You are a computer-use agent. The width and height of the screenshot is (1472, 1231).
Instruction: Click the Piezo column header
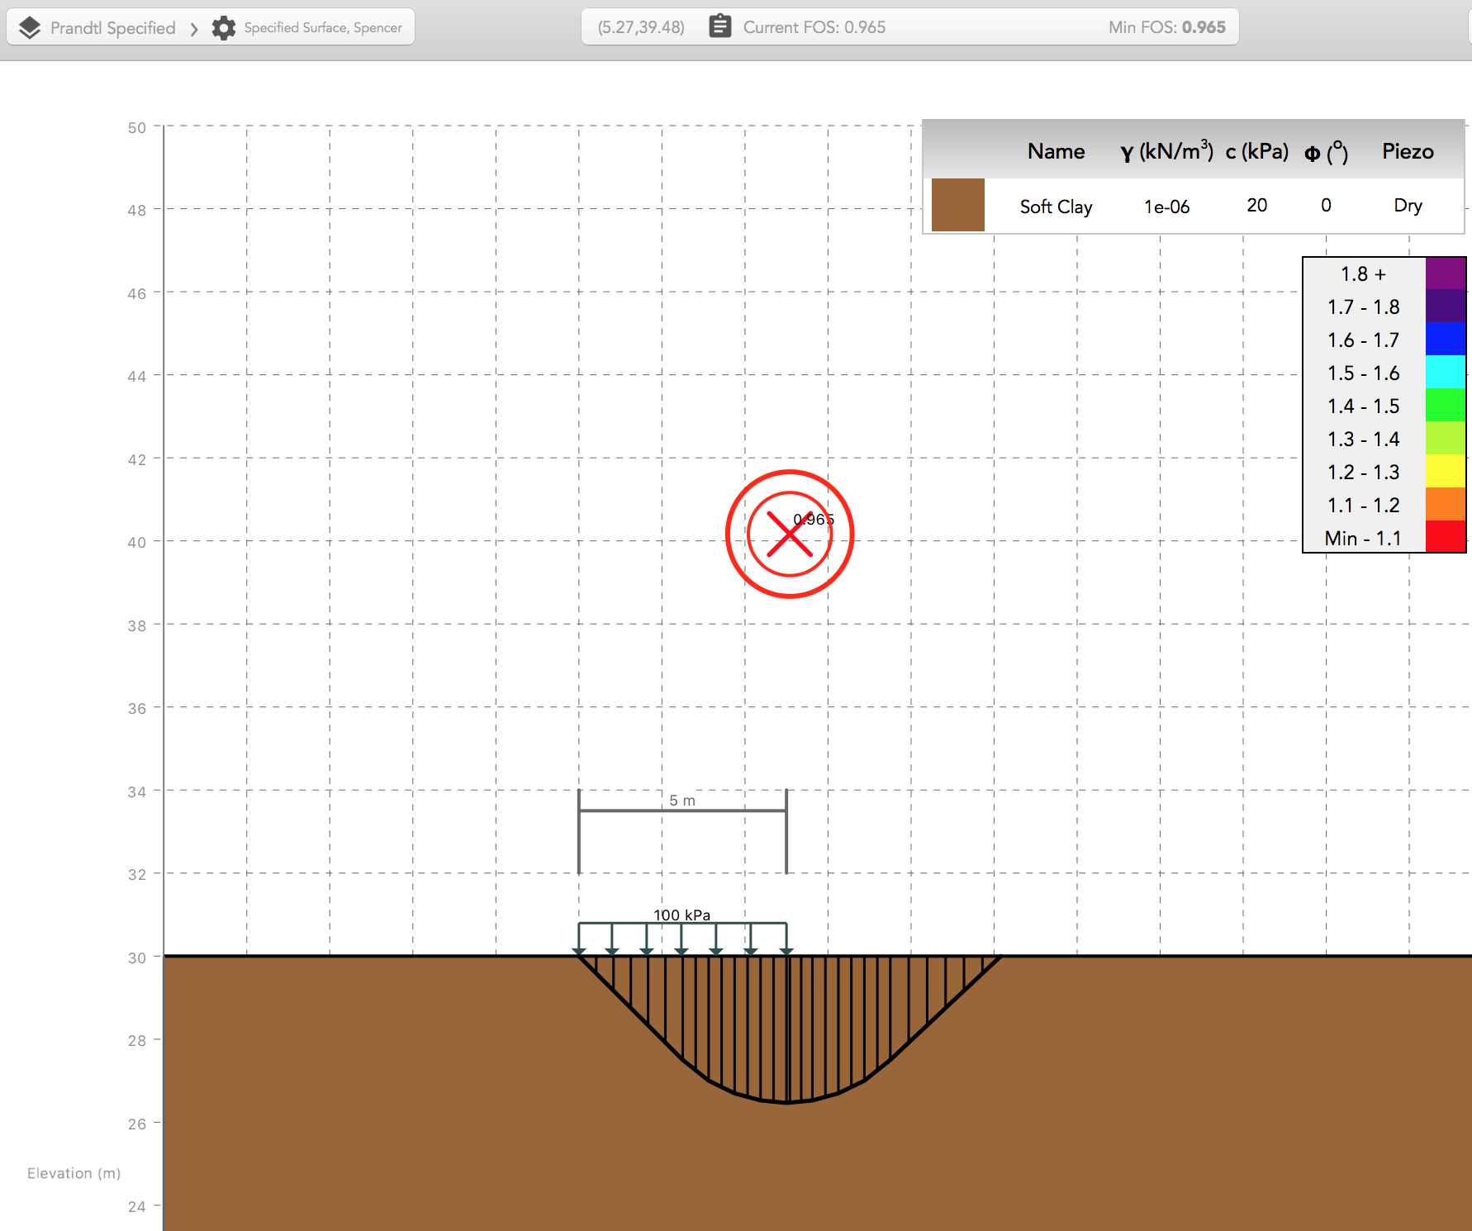(x=1408, y=151)
